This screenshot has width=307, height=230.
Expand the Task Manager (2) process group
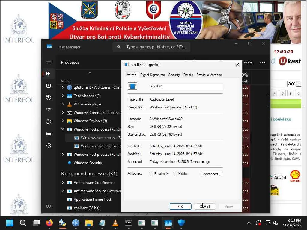(x=63, y=96)
